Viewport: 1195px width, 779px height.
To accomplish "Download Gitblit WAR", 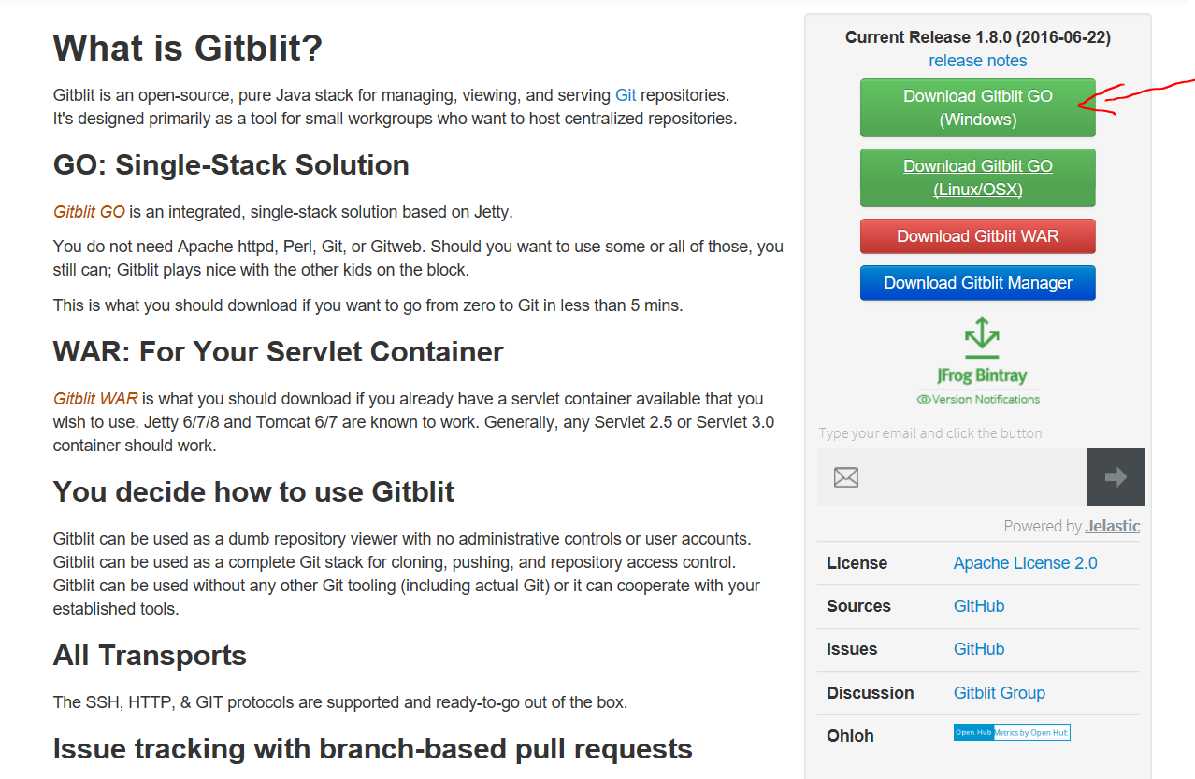I will pyautogui.click(x=977, y=235).
